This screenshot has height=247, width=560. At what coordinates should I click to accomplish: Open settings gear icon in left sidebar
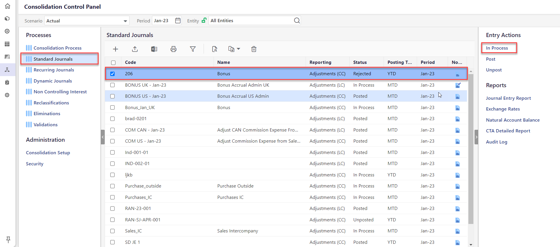pos(7,95)
